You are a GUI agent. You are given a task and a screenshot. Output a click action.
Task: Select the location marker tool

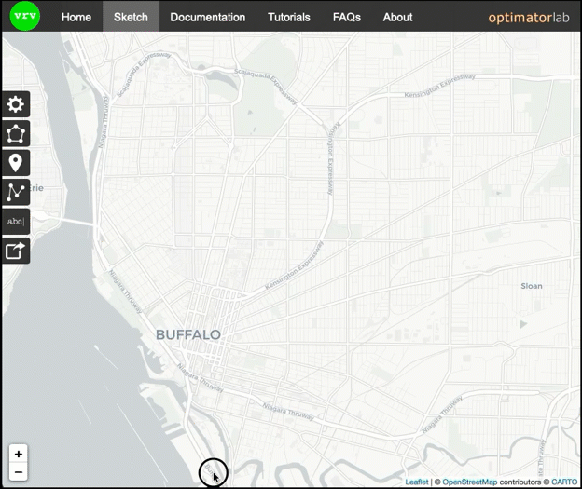coord(16,163)
